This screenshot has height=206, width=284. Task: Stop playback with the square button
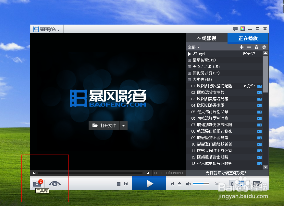(x=118, y=184)
